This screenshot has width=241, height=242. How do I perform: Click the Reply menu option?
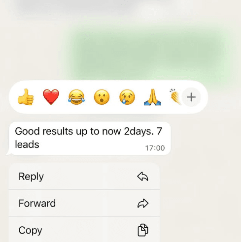[x=84, y=177]
